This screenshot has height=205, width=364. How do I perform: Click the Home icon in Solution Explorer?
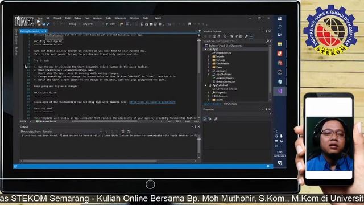214,36
